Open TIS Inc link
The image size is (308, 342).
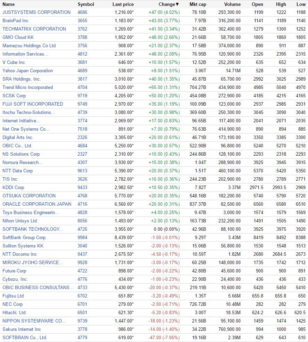point(10,179)
